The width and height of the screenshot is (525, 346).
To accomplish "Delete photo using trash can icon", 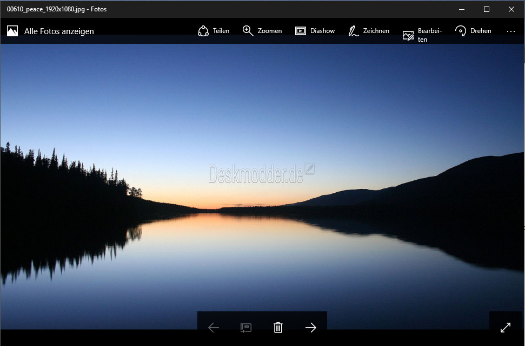I will pyautogui.click(x=278, y=328).
